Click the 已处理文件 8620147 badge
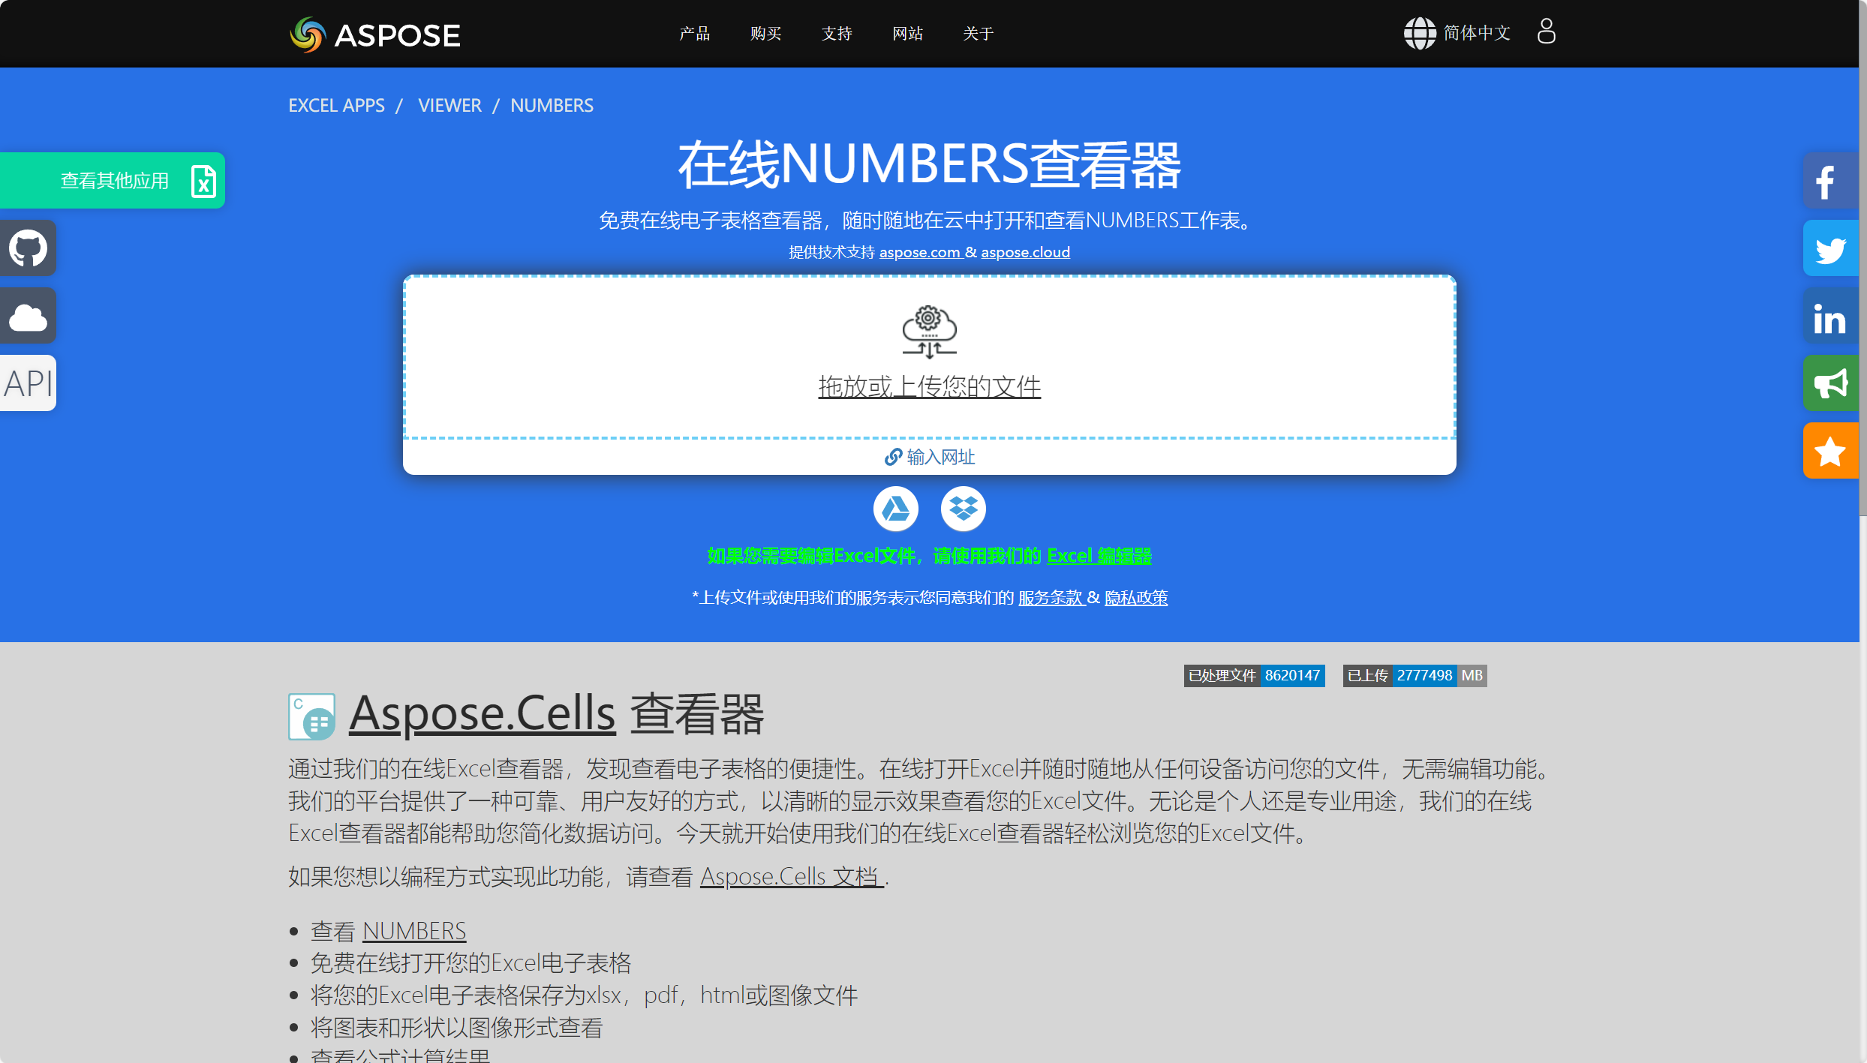This screenshot has width=1867, height=1063. pos(1254,675)
